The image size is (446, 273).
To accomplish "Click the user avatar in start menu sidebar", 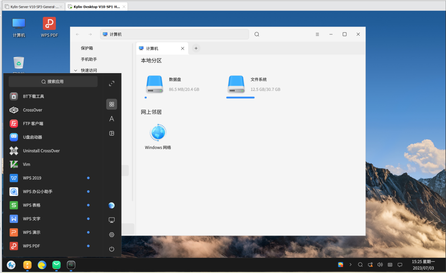I will [x=111, y=206].
